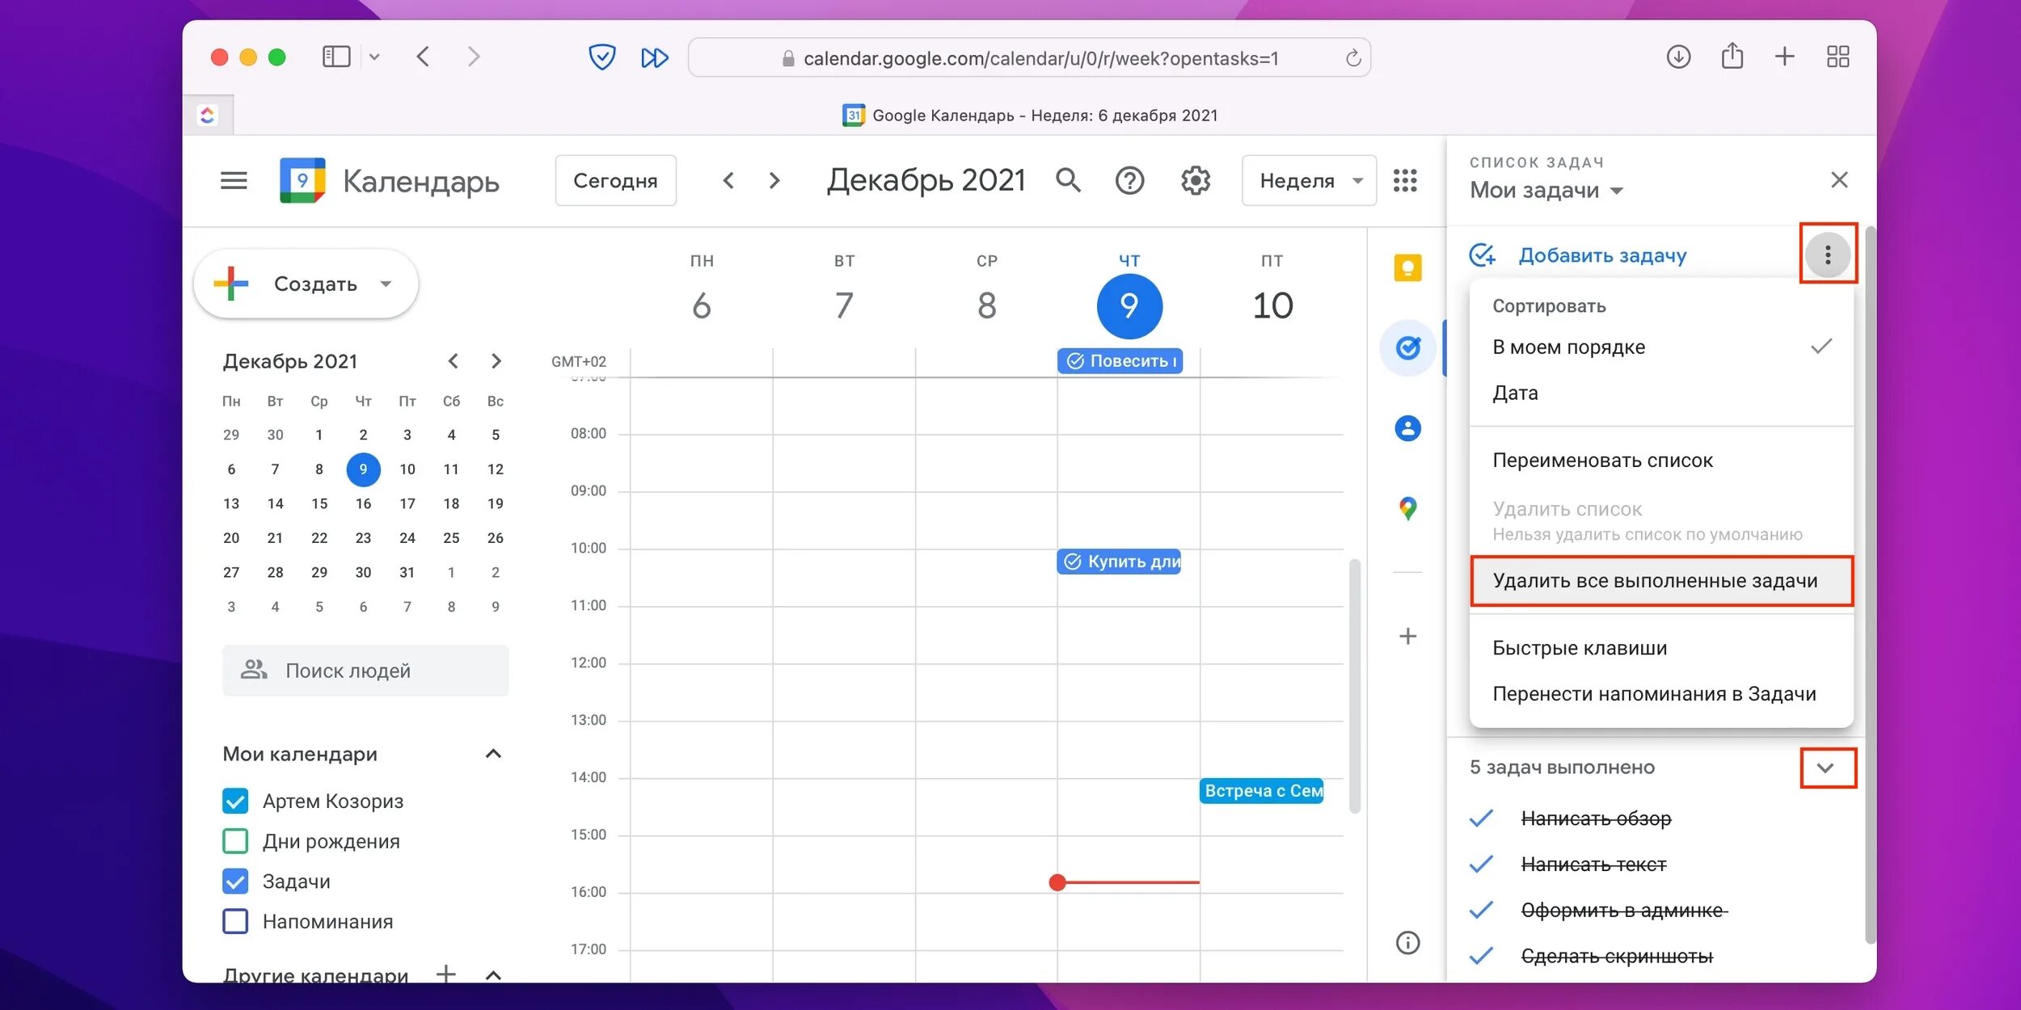Click the Google Calendar logo
This screenshot has height=1010, width=2021.
pos(302,180)
